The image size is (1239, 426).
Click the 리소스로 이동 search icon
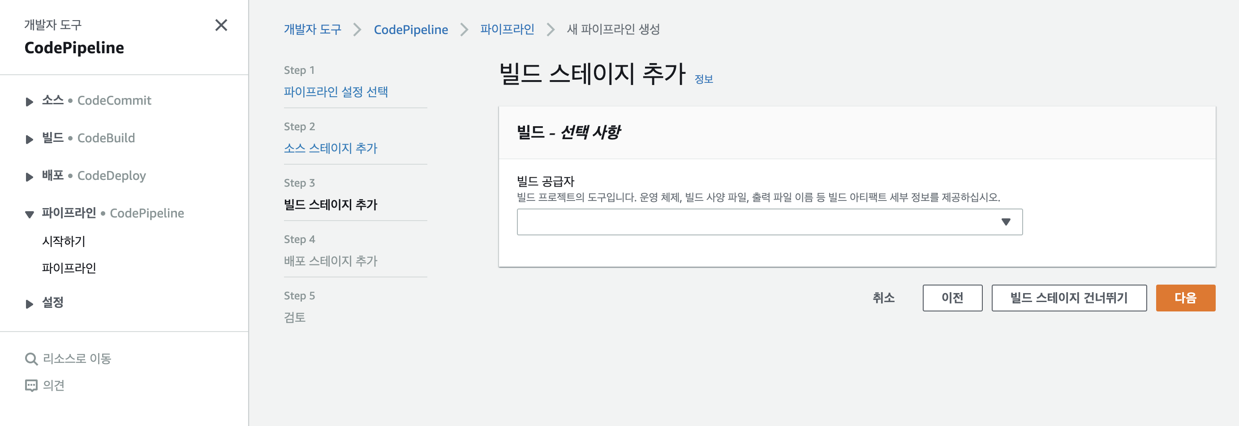click(x=31, y=358)
